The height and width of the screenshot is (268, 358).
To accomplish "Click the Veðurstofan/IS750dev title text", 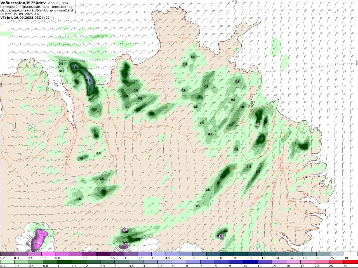I will [x=23, y=3].
